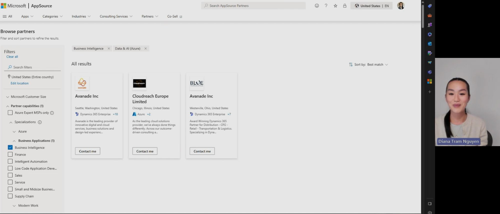Viewport: 500px width, 214px height.
Task: Open Outlook icon in Edge sidebar
Action: coord(430,44)
